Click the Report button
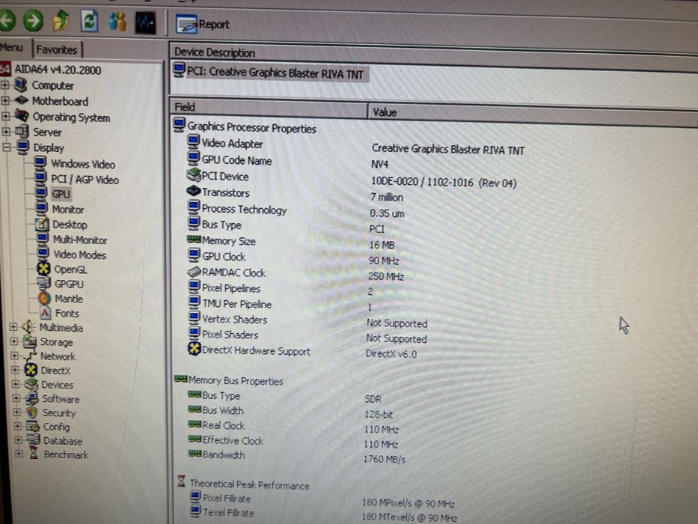The height and width of the screenshot is (524, 698). coord(203,24)
